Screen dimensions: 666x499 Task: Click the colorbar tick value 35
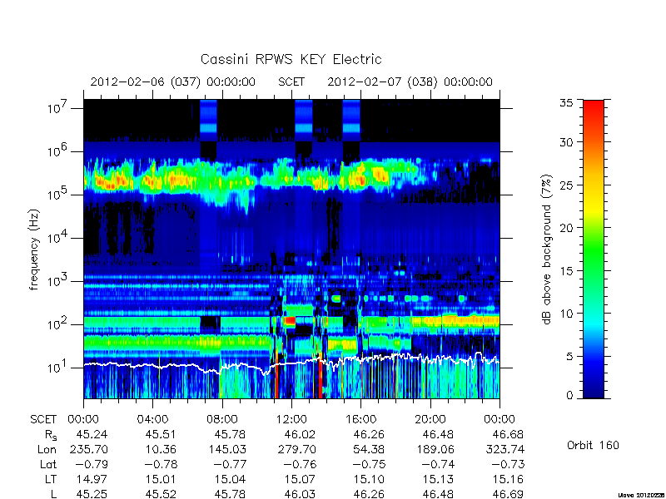pos(566,103)
